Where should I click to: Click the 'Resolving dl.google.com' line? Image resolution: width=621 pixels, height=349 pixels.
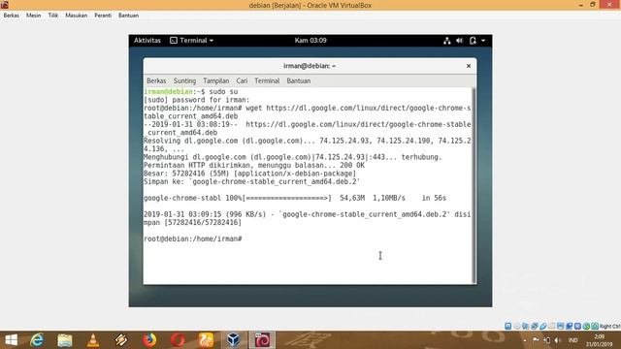(x=308, y=144)
